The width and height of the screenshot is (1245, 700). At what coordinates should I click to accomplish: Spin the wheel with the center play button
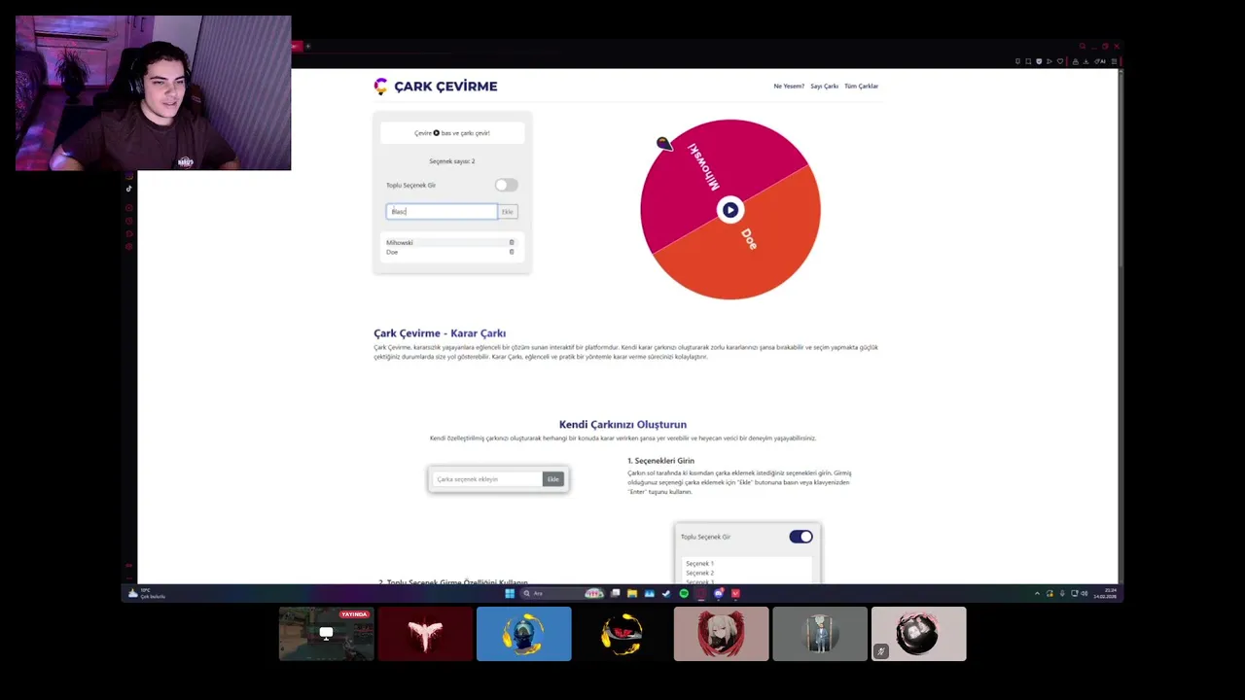[x=729, y=209]
